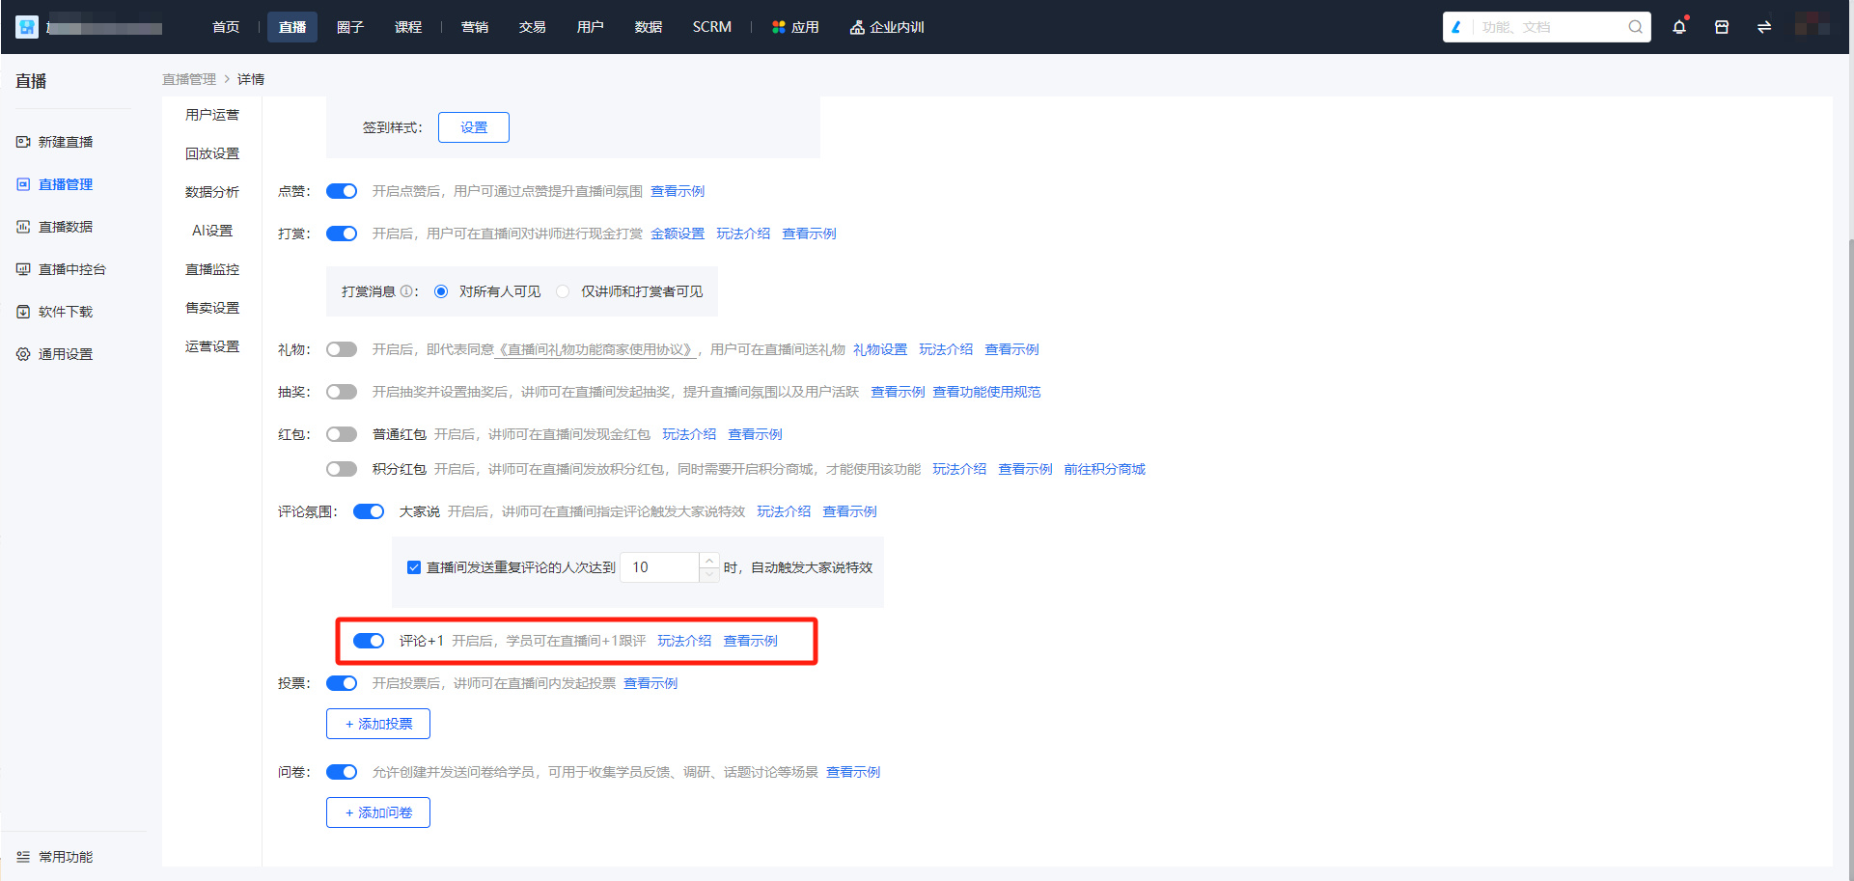Click the 添加投票 button
This screenshot has height=881, width=1854.
[x=378, y=724]
